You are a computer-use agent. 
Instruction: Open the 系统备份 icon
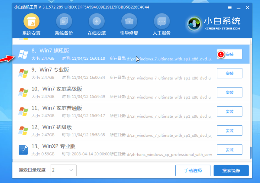pyautogui.click(x=64, y=22)
